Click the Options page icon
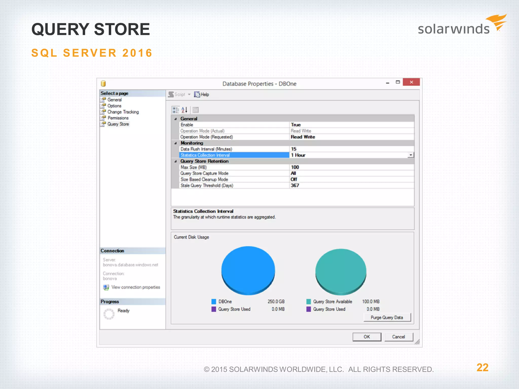The height and width of the screenshot is (389, 519). [103, 106]
